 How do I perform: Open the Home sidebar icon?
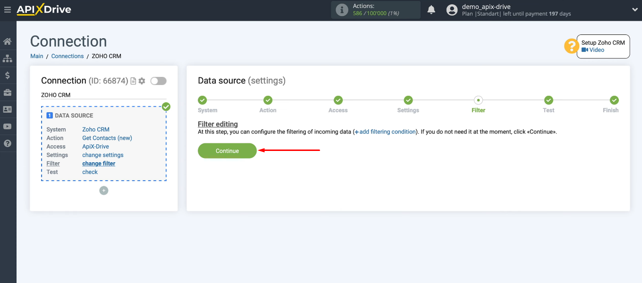tap(8, 41)
